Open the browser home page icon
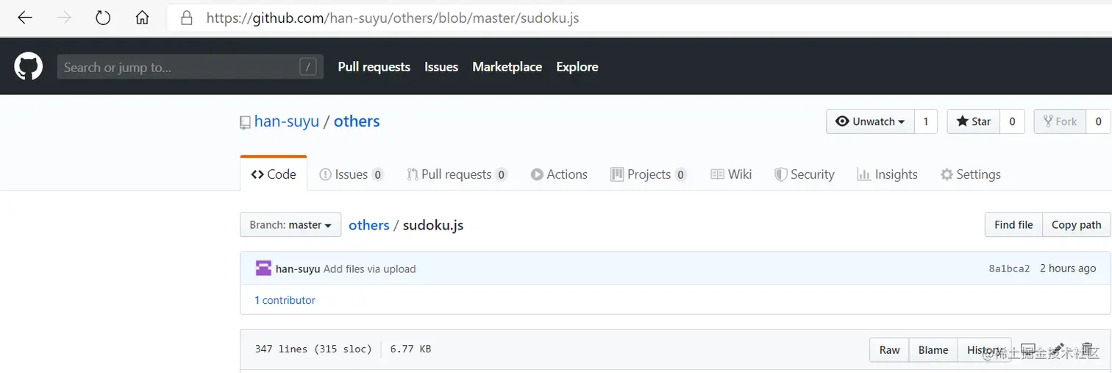Image resolution: width=1112 pixels, height=373 pixels. click(x=142, y=18)
